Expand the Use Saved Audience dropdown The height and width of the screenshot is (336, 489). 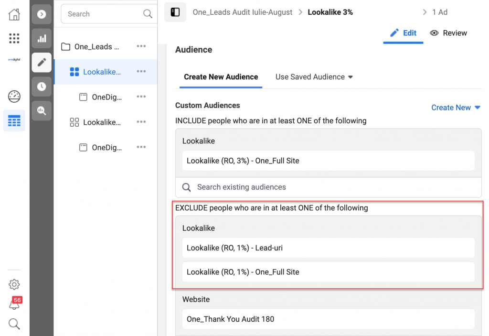click(314, 77)
